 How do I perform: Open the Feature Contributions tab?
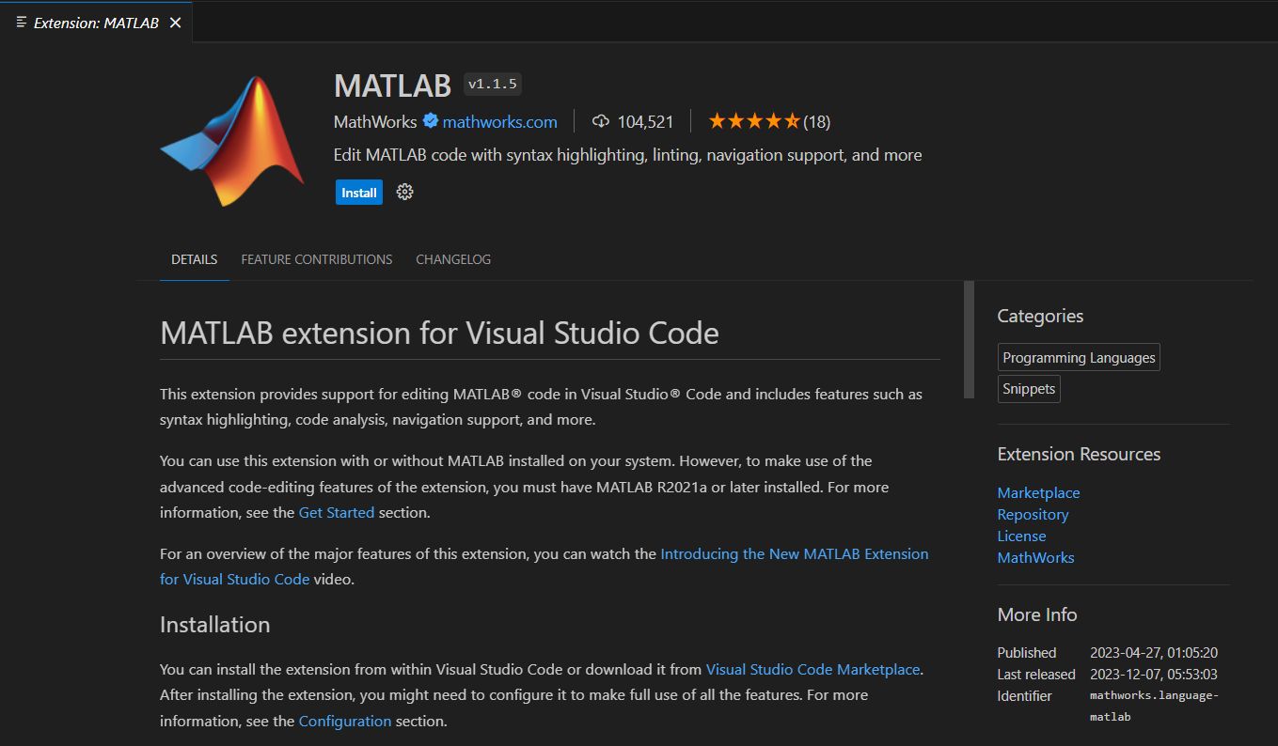point(317,259)
